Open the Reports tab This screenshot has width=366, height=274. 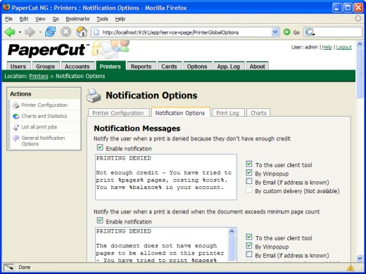click(141, 67)
